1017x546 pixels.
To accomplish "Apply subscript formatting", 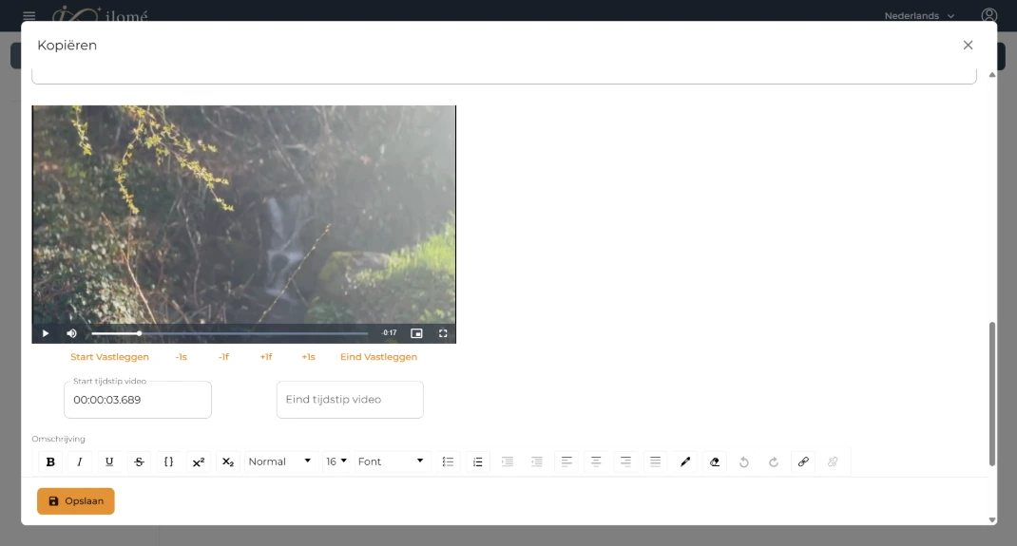I will tap(228, 461).
